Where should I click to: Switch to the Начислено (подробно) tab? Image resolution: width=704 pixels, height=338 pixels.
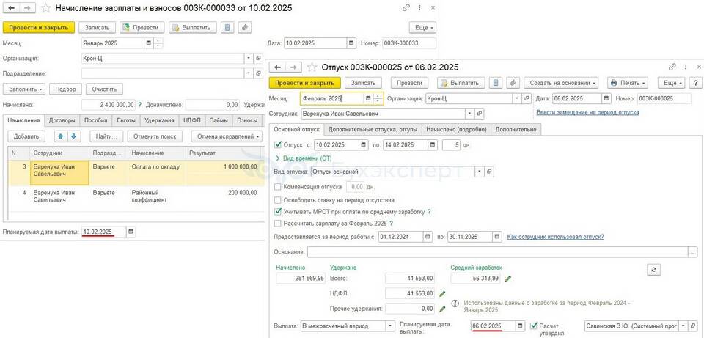pyautogui.click(x=455, y=129)
